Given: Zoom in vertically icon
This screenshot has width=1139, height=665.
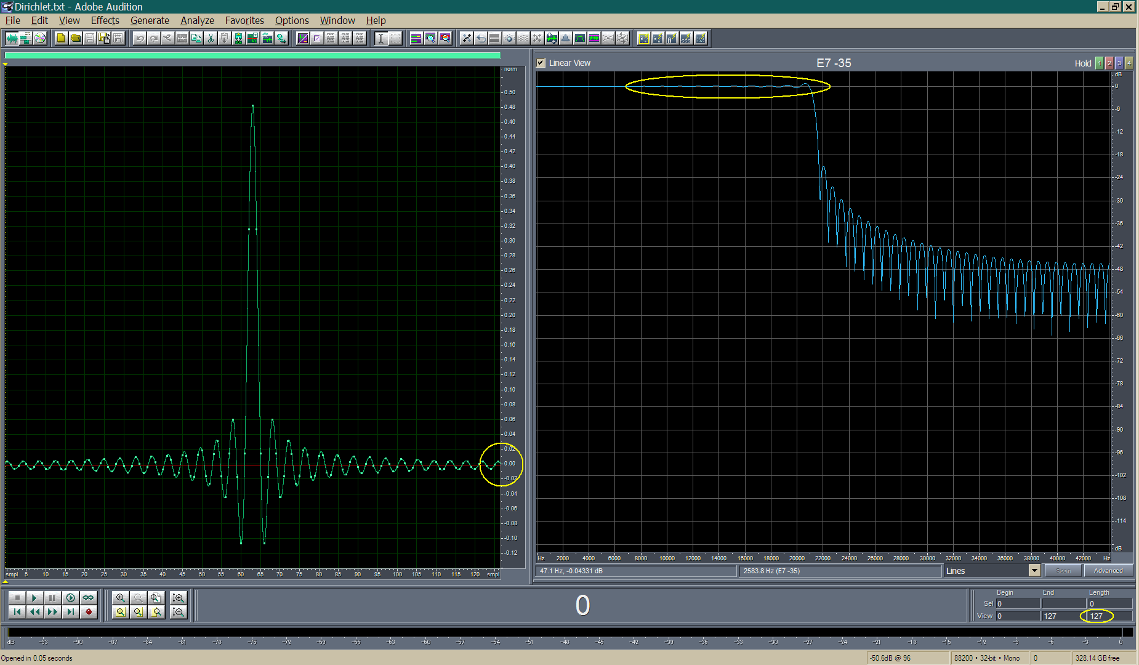Looking at the screenshot, I should 179,598.
